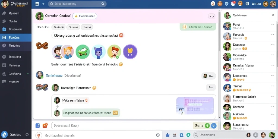Image resolution: width=278 pixels, height=139 pixels.
Task: Click the Meleraincer button in chat header
Action: [x=85, y=16]
